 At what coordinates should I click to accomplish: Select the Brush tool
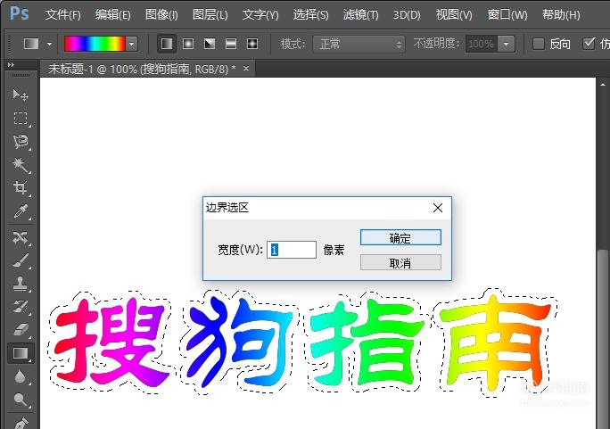pyautogui.click(x=20, y=260)
